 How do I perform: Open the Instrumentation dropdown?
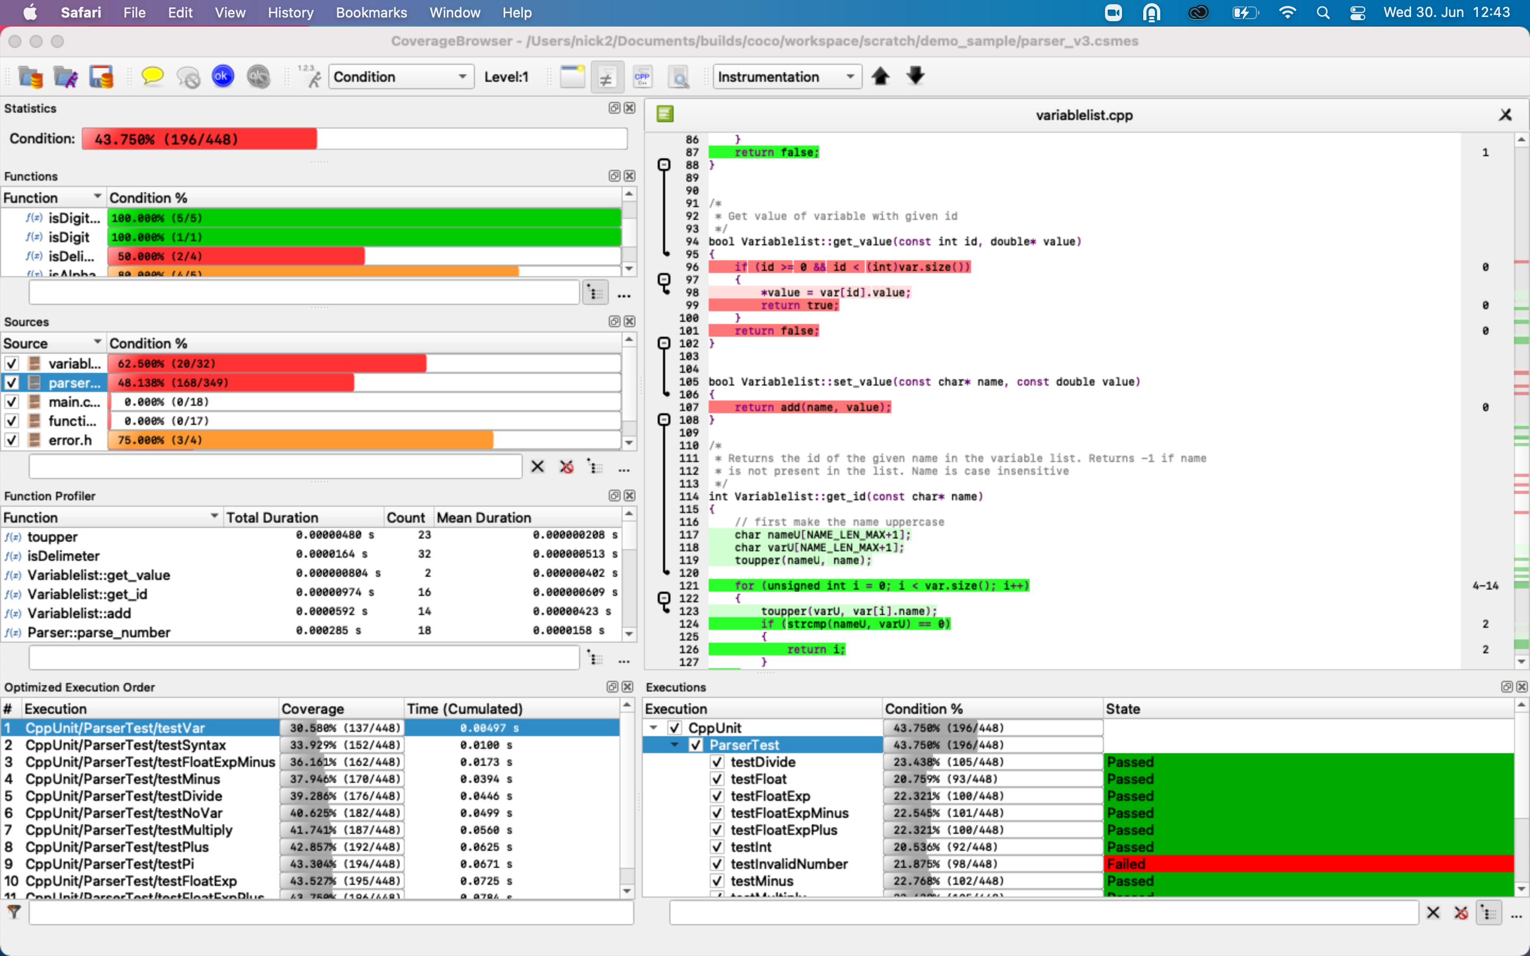pyautogui.click(x=786, y=76)
